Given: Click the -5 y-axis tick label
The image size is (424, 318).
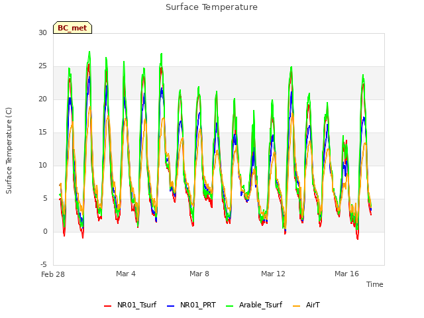Looking at the screenshot, I should point(44,264).
